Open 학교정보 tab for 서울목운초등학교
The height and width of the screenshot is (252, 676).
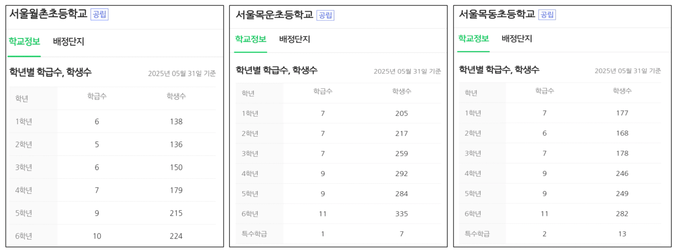(x=251, y=39)
